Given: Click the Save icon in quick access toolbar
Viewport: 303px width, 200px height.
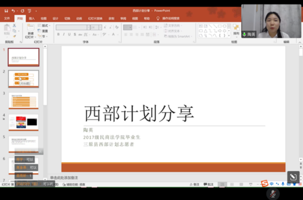Looking at the screenshot, I should tap(6, 11).
